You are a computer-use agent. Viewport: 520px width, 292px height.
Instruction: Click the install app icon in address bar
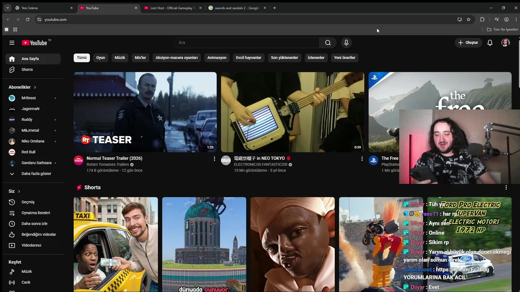point(459,19)
